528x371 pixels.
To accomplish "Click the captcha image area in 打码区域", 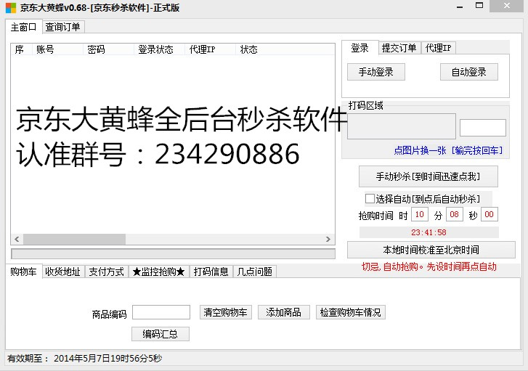I will (x=402, y=126).
